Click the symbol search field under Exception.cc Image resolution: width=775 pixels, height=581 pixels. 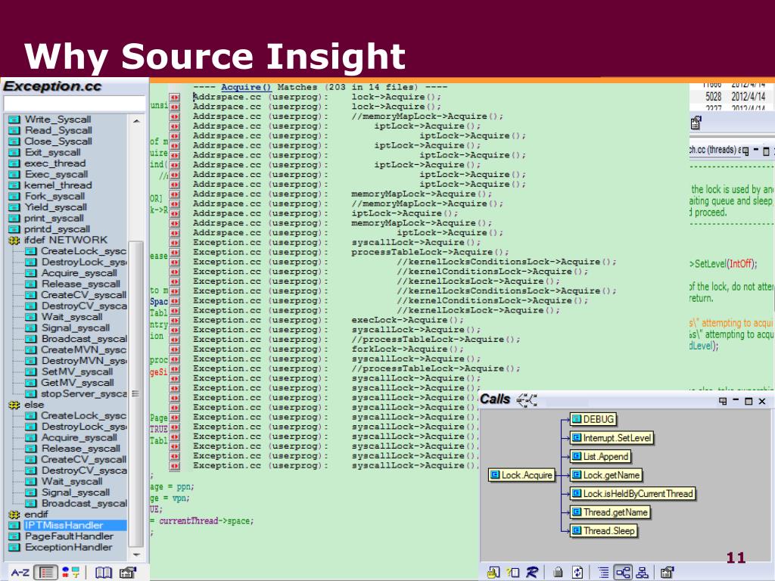click(x=74, y=103)
